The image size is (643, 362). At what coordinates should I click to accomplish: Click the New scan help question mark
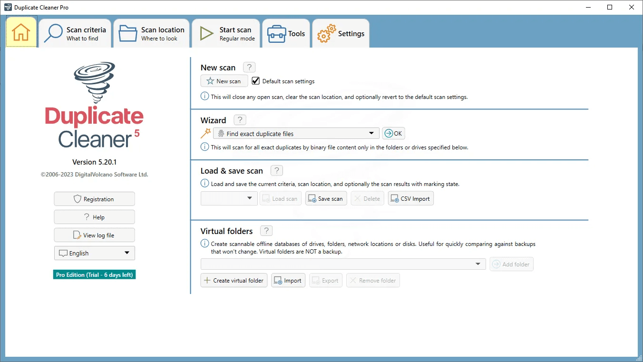point(249,68)
